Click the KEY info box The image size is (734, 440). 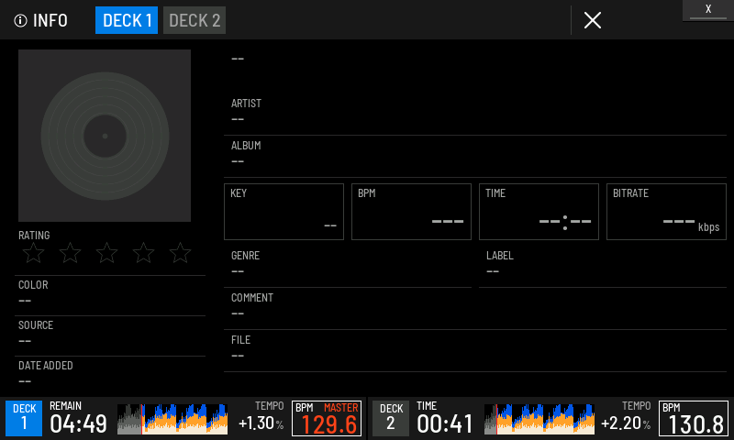(x=284, y=212)
